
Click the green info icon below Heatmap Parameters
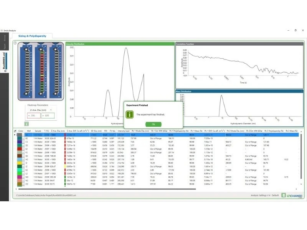(x=26, y=124)
